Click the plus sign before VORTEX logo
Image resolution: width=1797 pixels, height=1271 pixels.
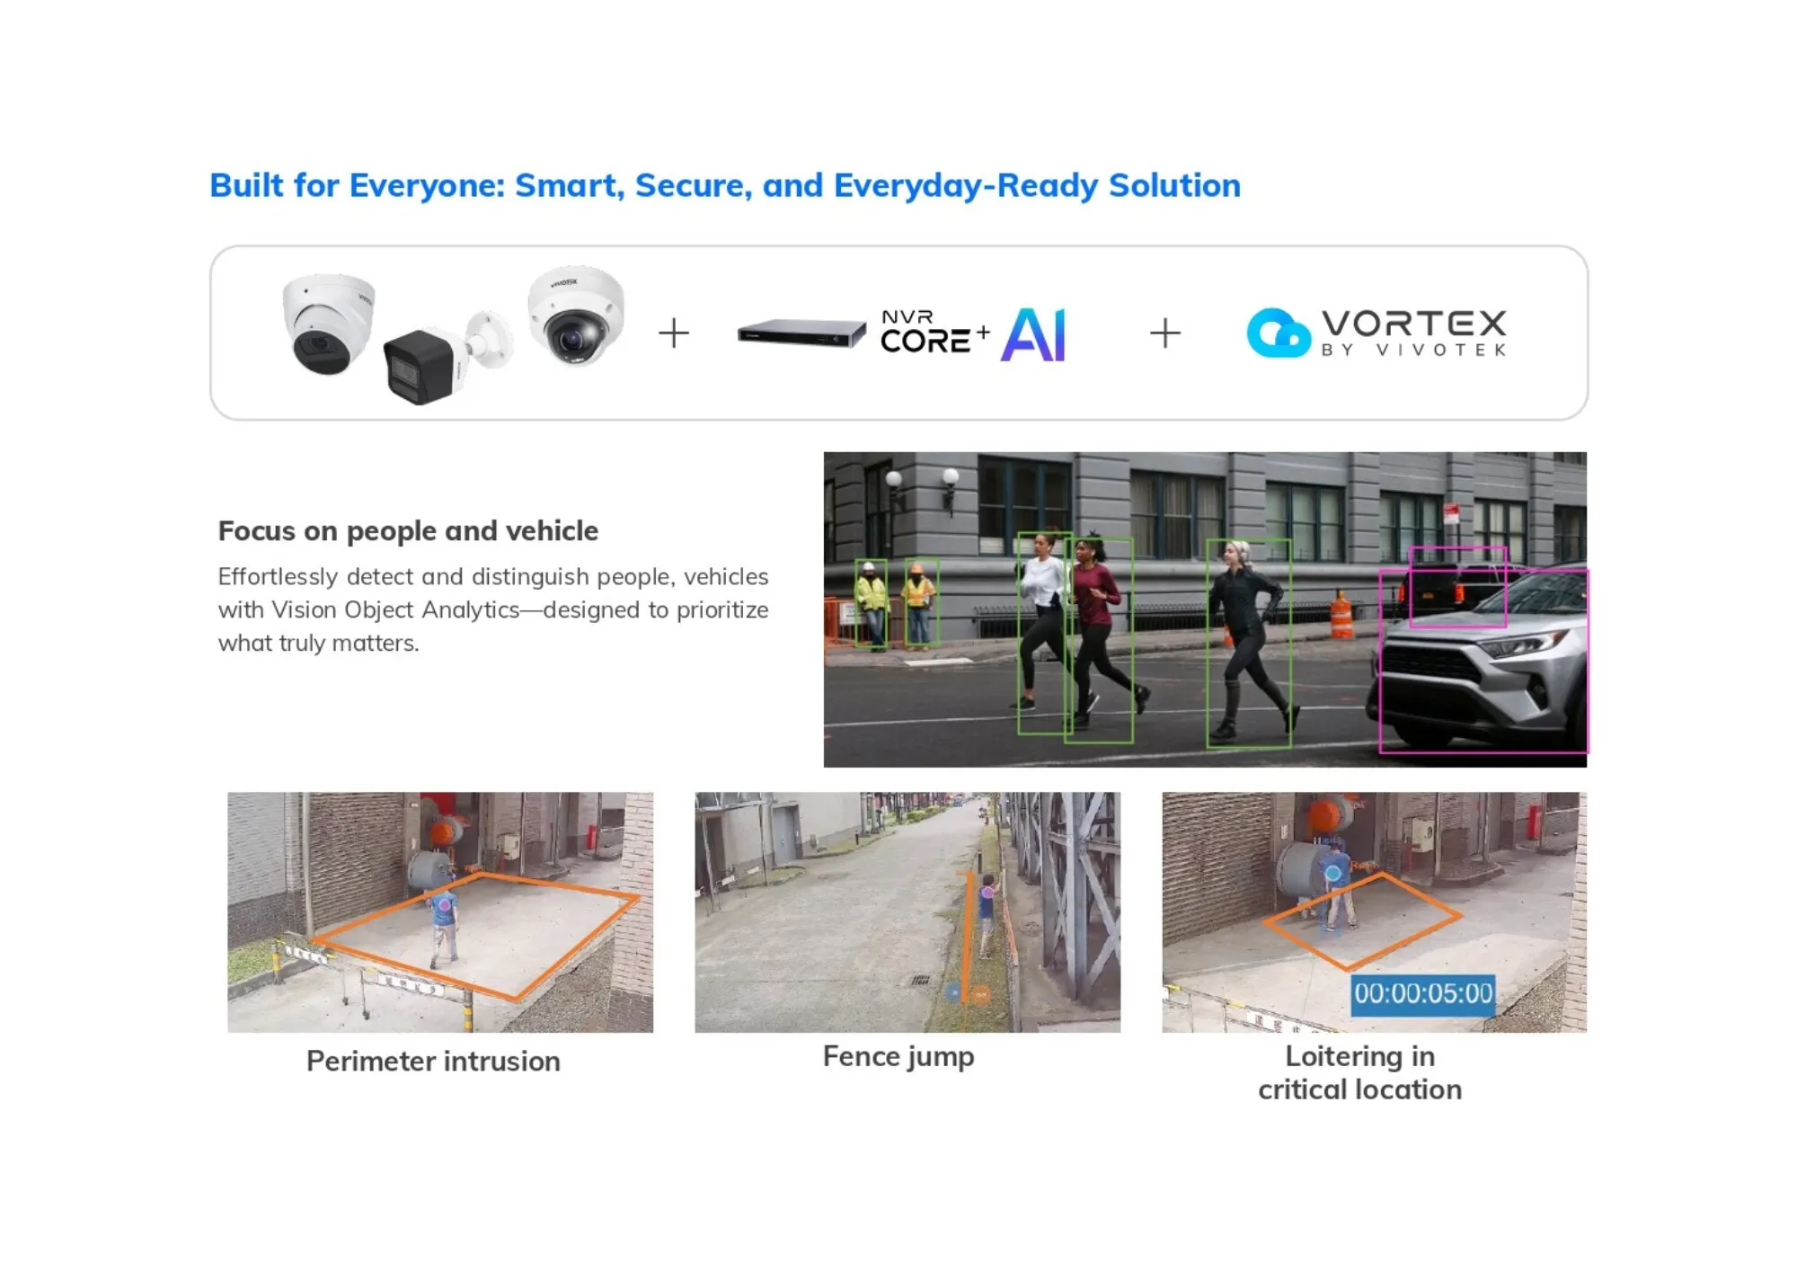1165,333
